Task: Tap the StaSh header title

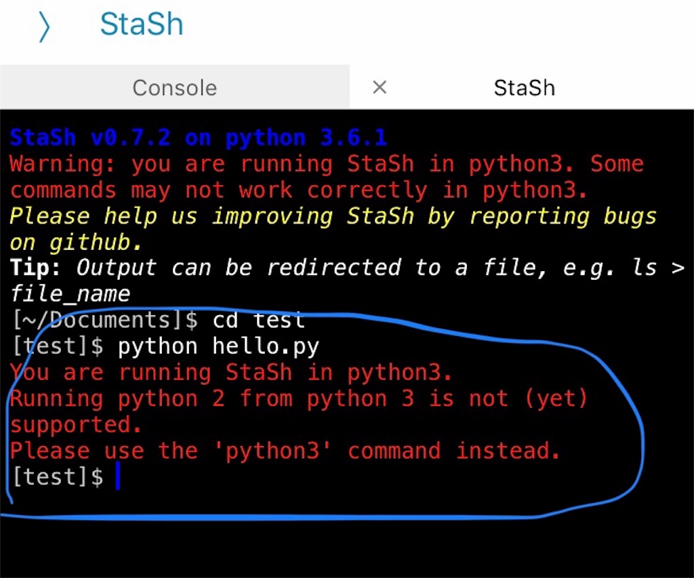Action: [x=142, y=24]
